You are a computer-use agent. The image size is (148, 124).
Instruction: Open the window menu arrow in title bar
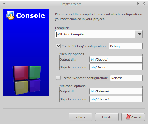coord(4,4)
